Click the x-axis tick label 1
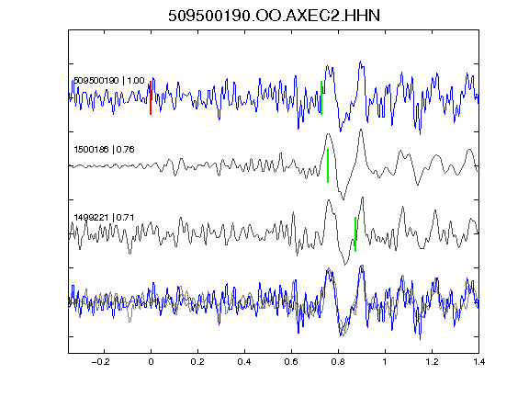529x397 pixels. [385, 362]
